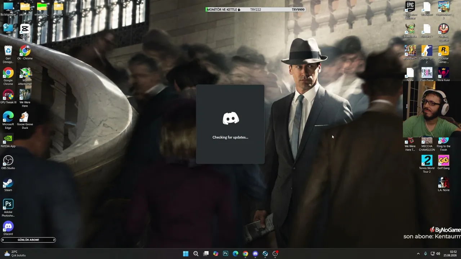
Task: Select the We Were Here desktop shortcut
Action: [25, 98]
